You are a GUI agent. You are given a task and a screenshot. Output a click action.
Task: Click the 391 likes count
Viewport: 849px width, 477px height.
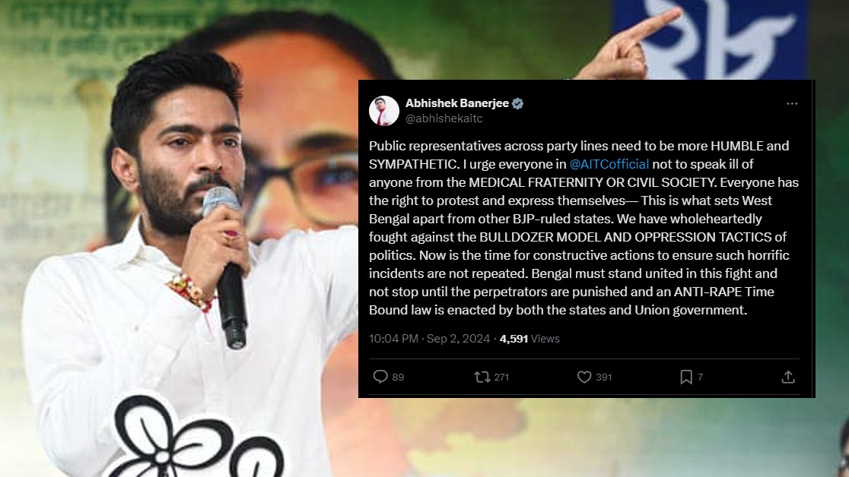604,377
